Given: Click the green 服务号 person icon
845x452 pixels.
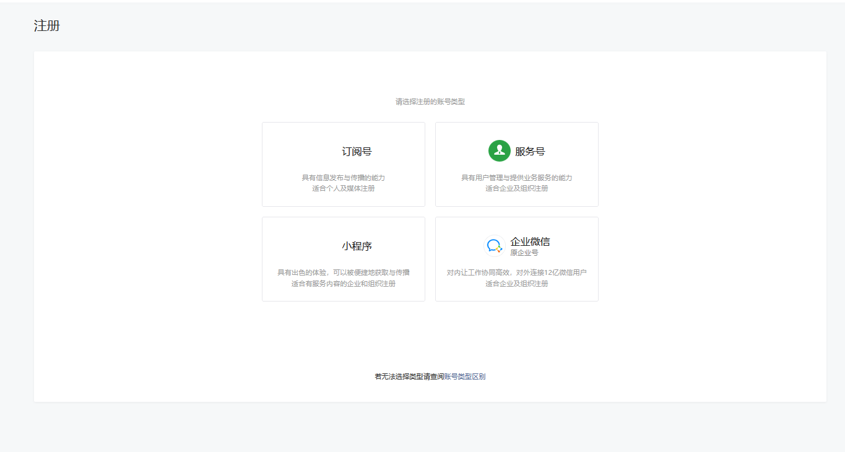Looking at the screenshot, I should (x=499, y=151).
